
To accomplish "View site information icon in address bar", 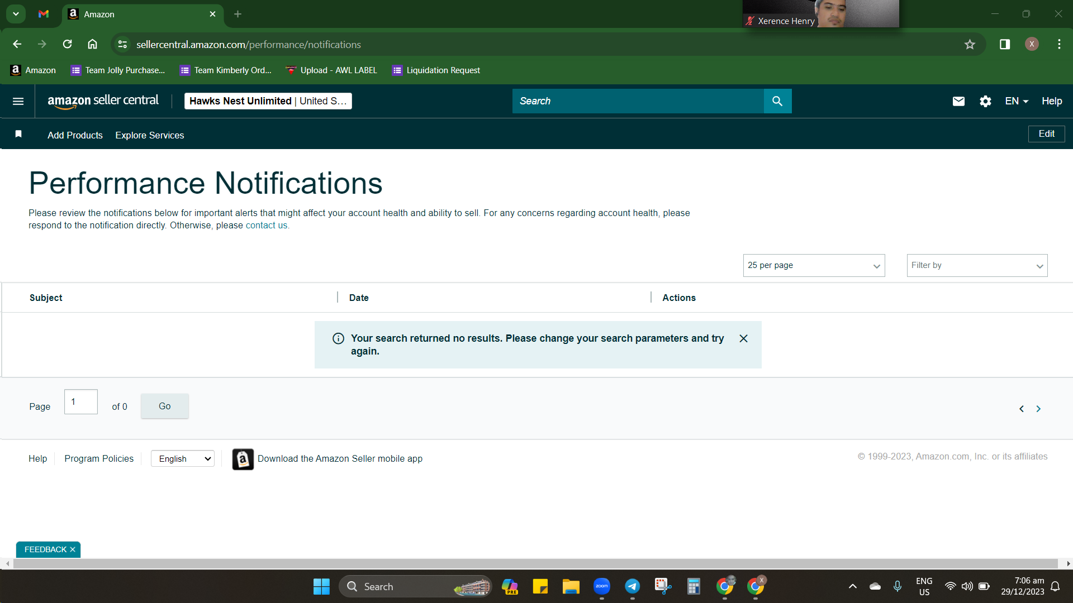I will click(x=122, y=45).
